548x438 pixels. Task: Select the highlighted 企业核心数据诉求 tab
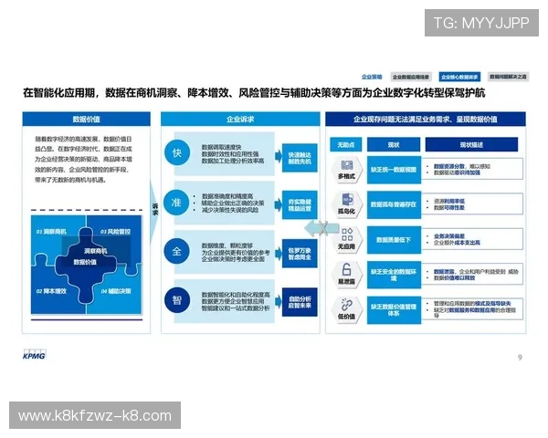point(459,77)
